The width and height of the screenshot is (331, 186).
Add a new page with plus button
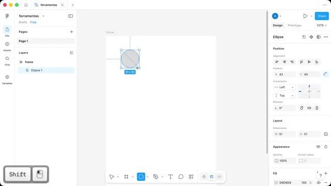[x=71, y=32]
